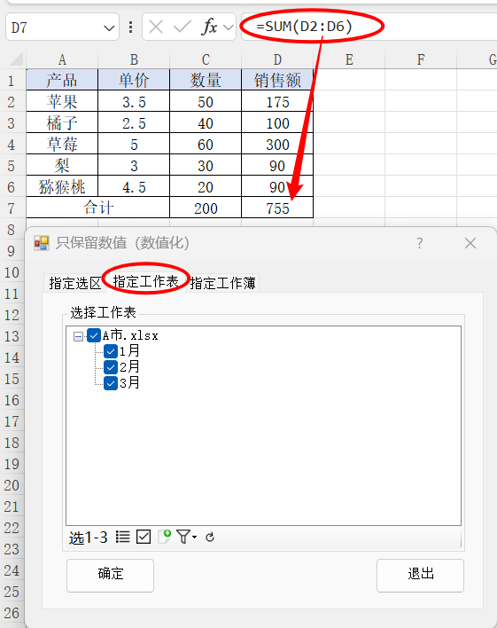
Task: Switch to the 指定工作簿 tab
Action: click(x=222, y=283)
